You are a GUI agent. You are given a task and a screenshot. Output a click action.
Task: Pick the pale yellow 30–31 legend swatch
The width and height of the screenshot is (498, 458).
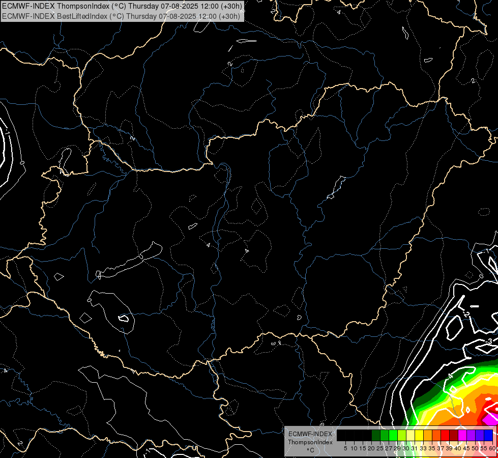(x=411, y=436)
